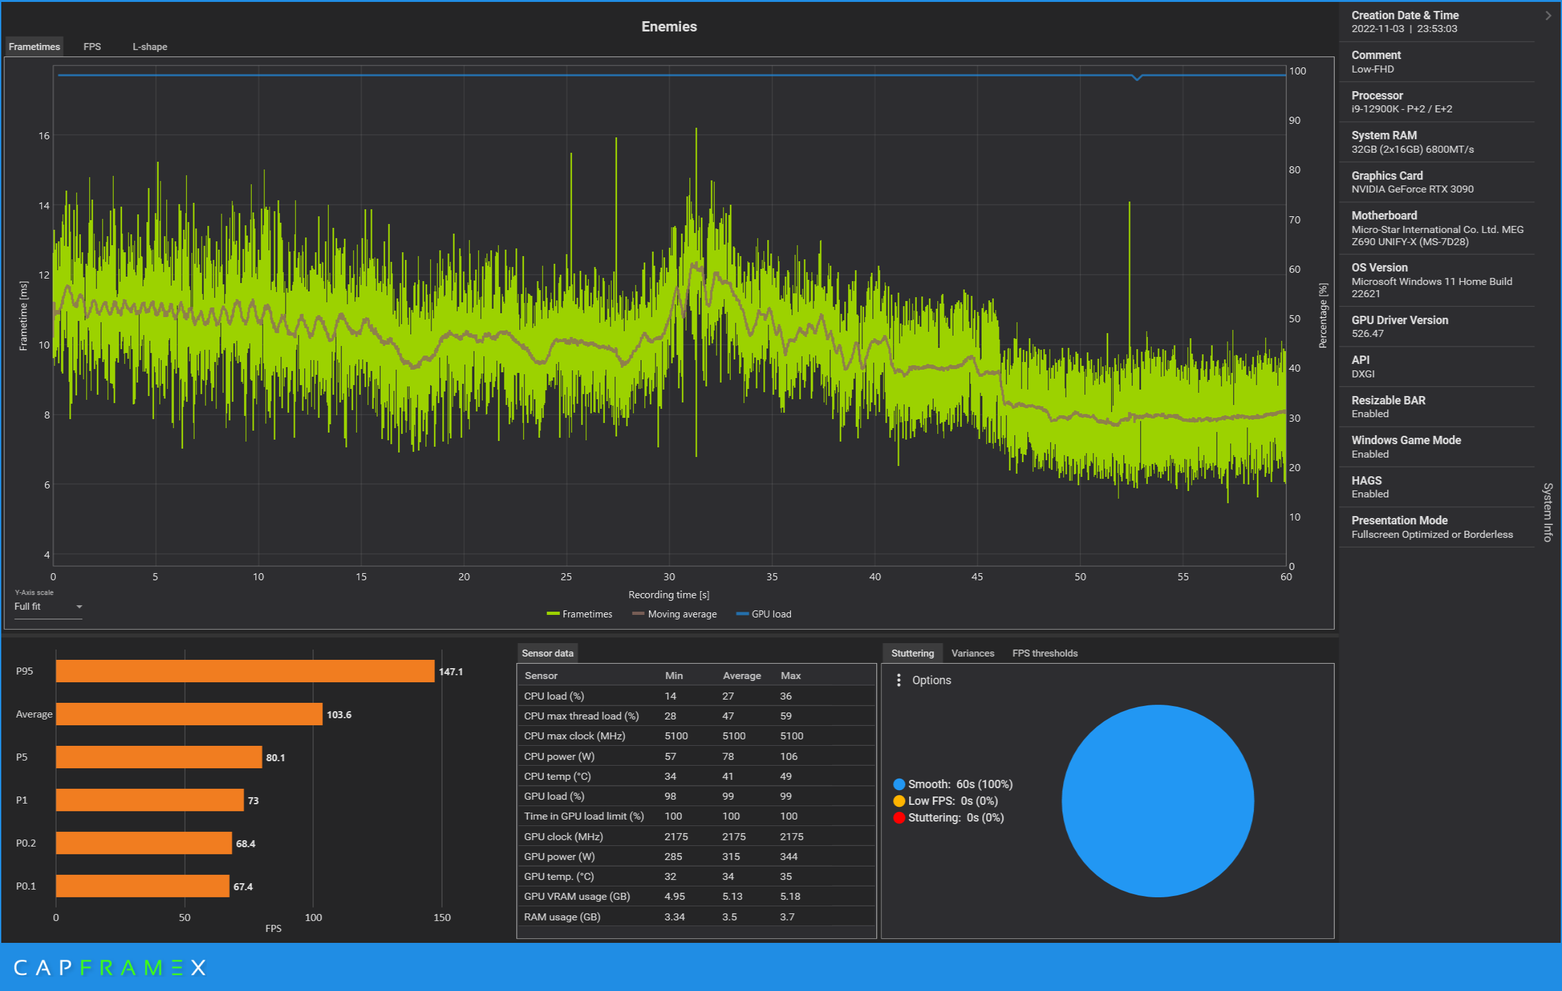
Task: Click the blue Smooth legend dot
Action: click(899, 784)
